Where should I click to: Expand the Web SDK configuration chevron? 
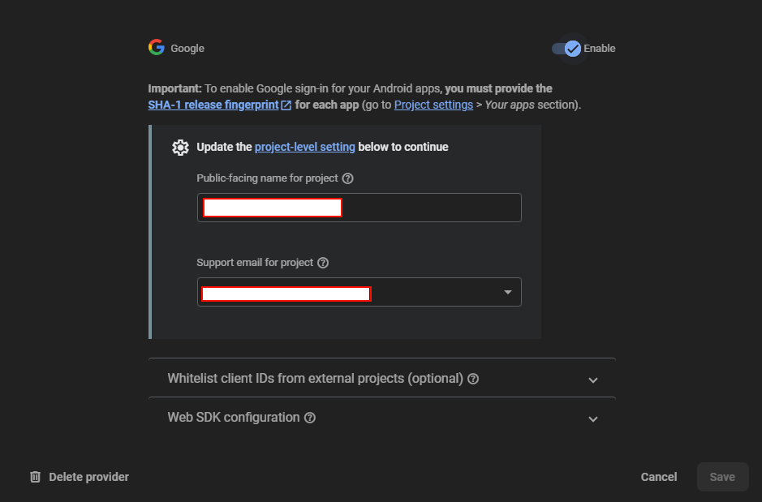pyautogui.click(x=593, y=418)
